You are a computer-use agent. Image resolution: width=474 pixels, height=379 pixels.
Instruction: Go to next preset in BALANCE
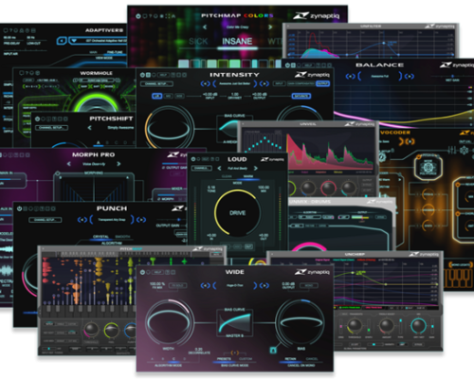410,76
